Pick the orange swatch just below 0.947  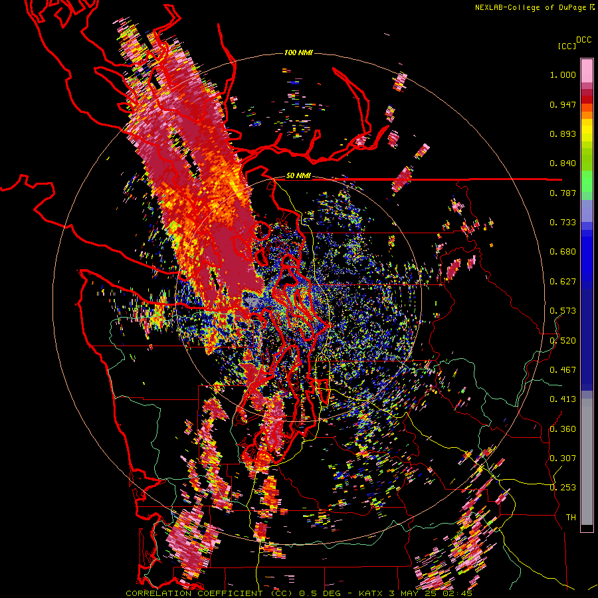tap(587, 108)
